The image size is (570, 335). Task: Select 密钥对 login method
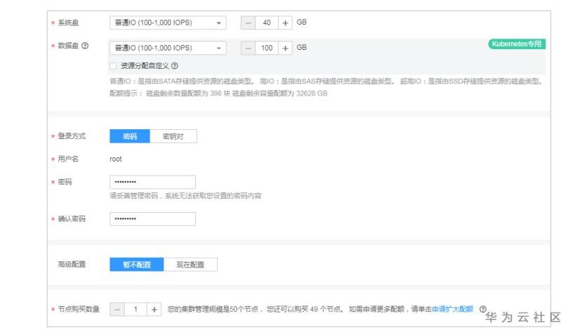(x=173, y=136)
